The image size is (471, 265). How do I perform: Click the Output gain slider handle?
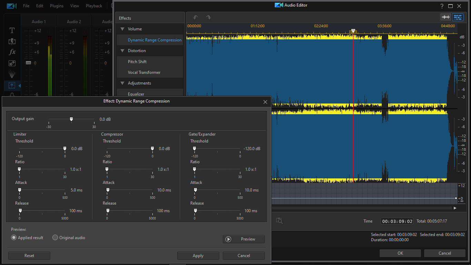71,119
